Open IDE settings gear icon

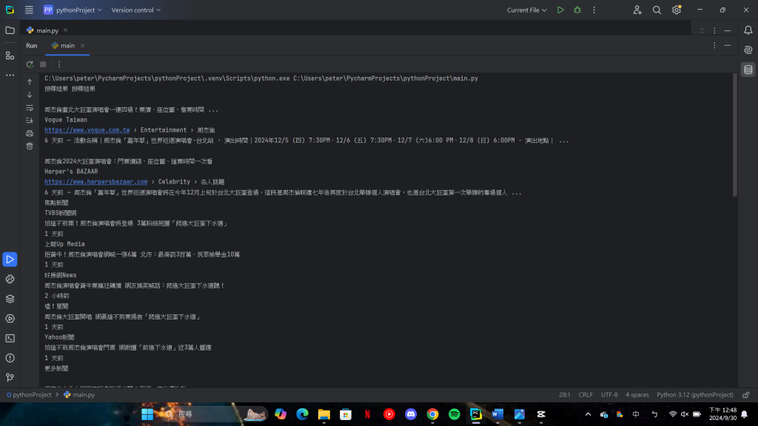click(677, 10)
